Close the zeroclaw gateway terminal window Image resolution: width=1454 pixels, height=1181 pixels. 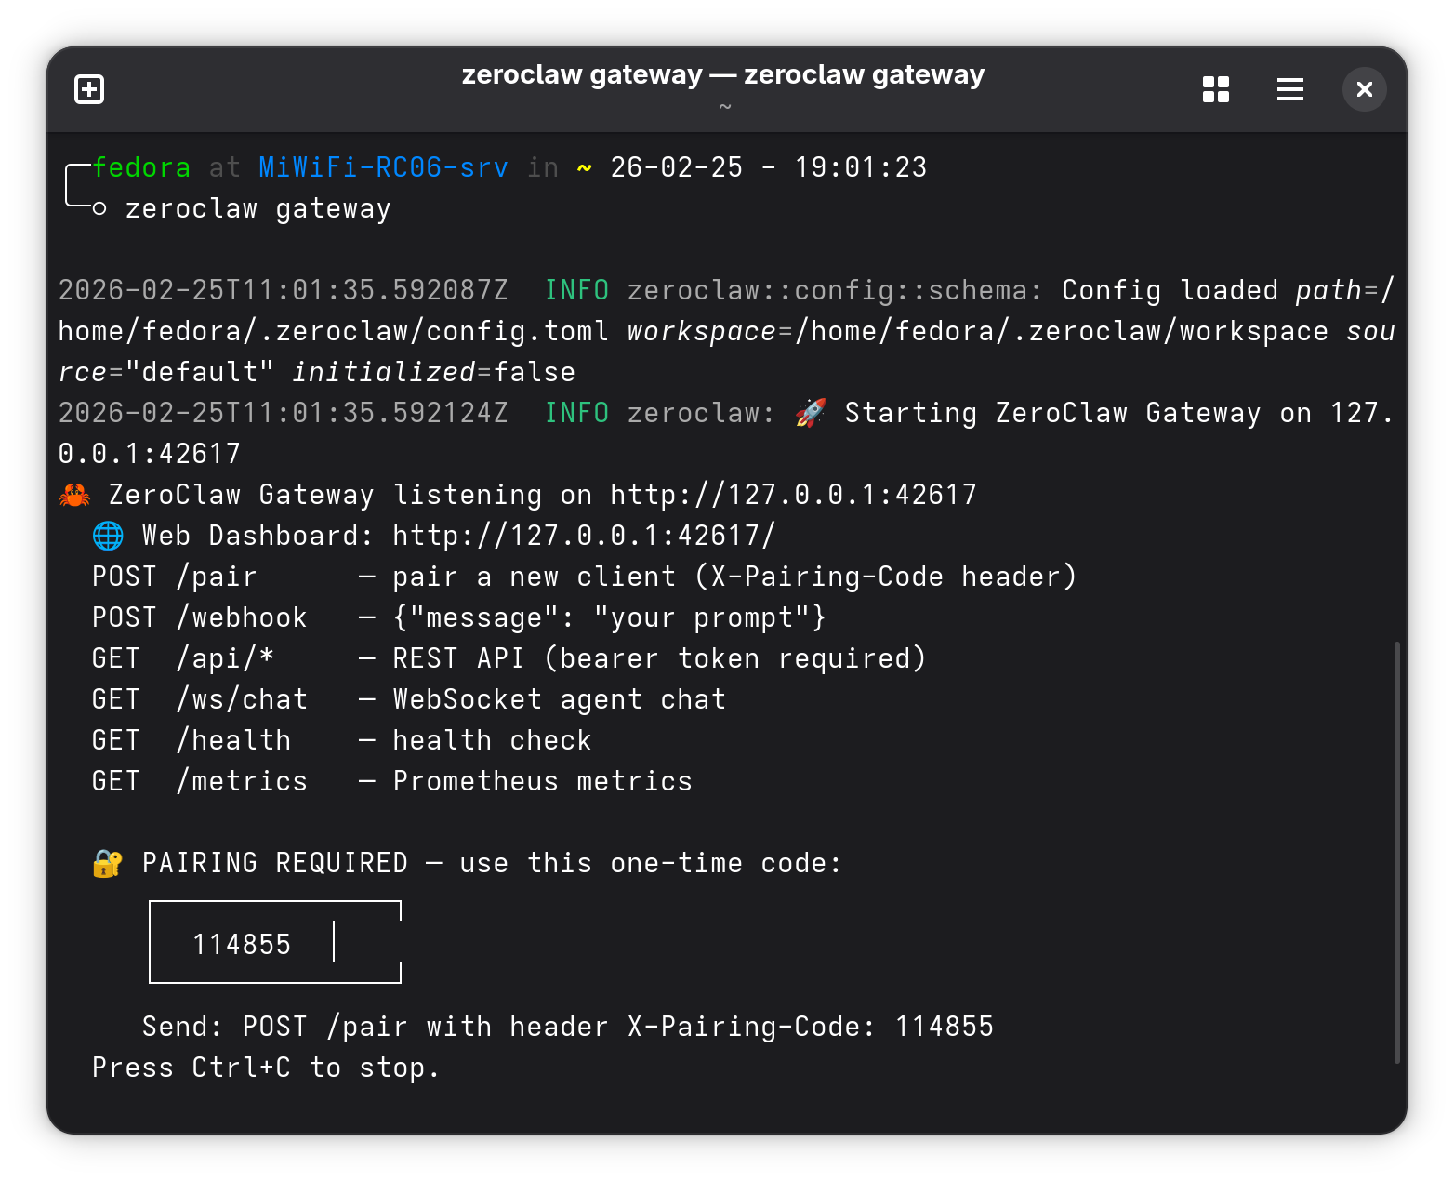1364,89
